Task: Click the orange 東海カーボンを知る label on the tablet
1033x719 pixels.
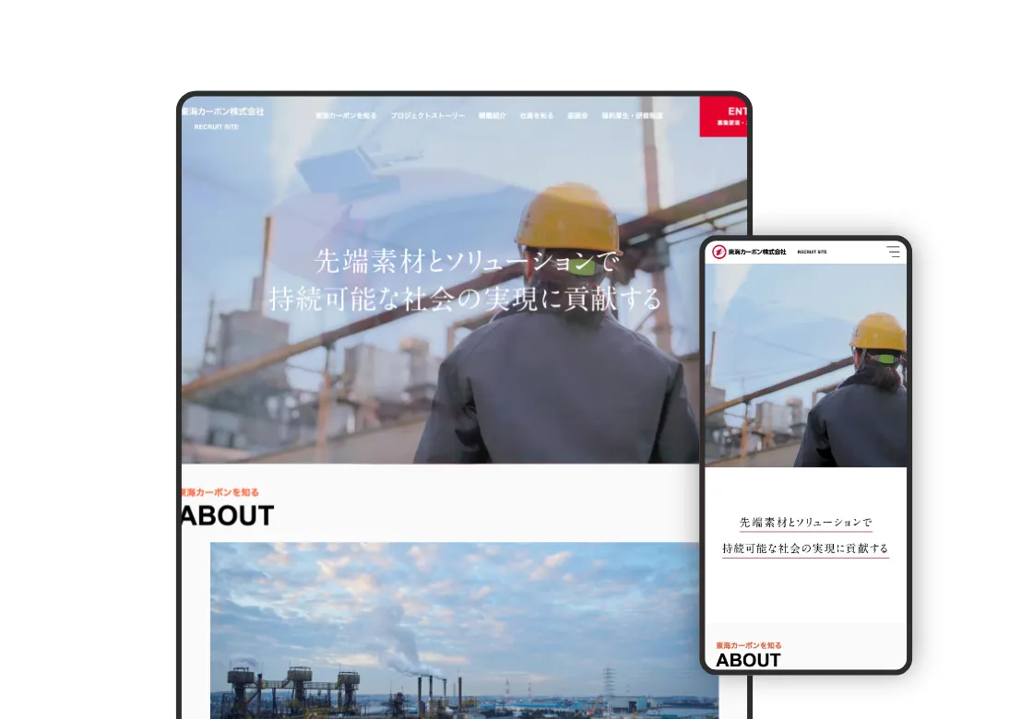Action: click(x=220, y=492)
